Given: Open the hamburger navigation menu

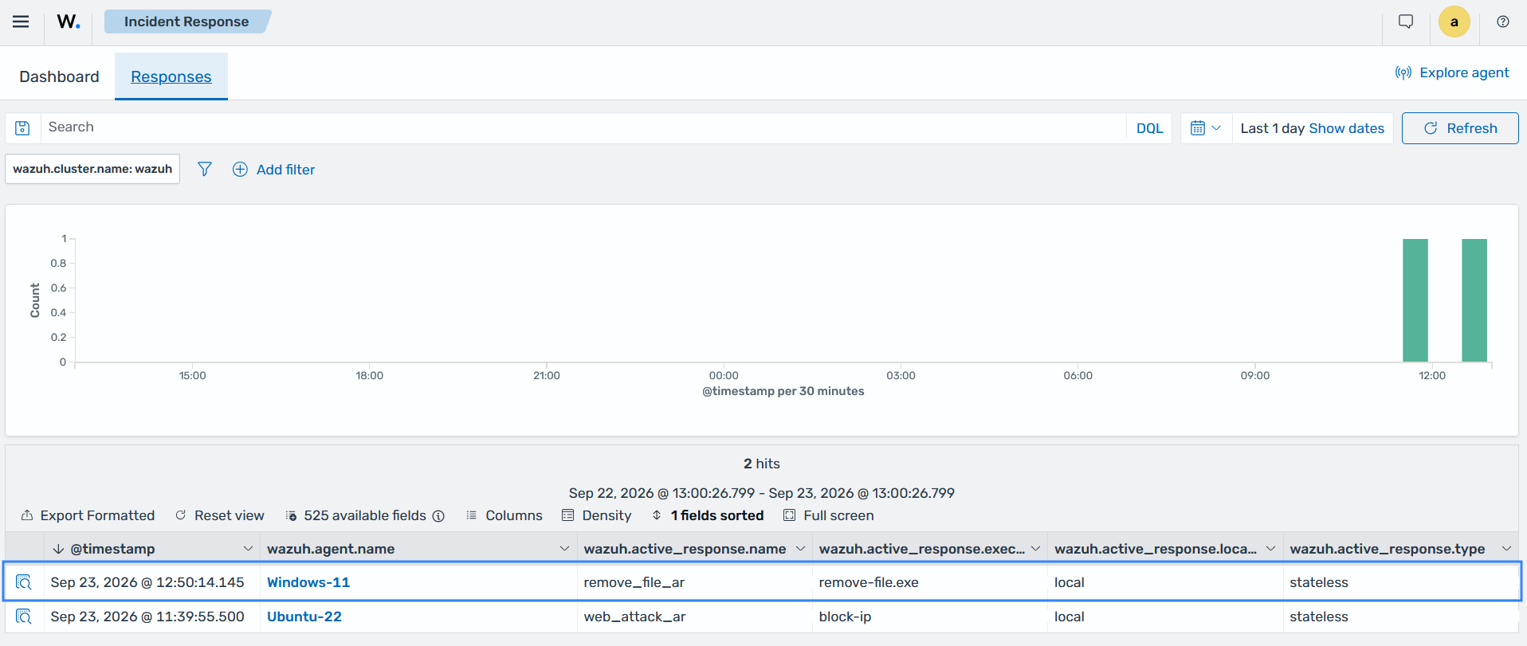Looking at the screenshot, I should click(x=21, y=22).
